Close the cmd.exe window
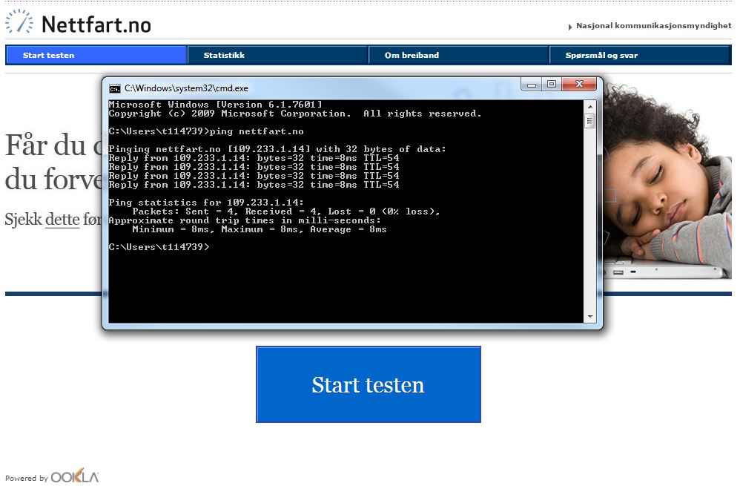The width and height of the screenshot is (740, 486). (x=580, y=85)
